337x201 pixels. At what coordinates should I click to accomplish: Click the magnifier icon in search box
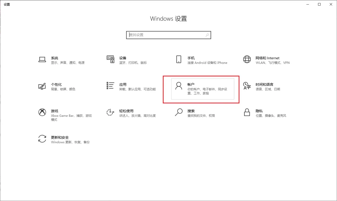tap(207, 35)
